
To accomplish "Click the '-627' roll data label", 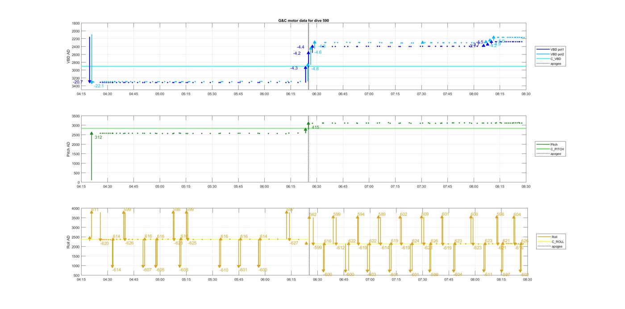I will pos(293,243).
